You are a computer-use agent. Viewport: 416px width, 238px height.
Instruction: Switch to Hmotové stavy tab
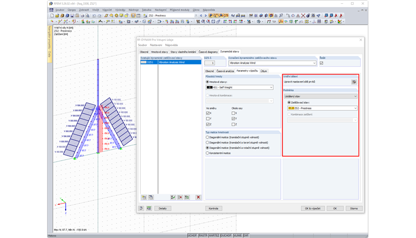tap(159, 52)
